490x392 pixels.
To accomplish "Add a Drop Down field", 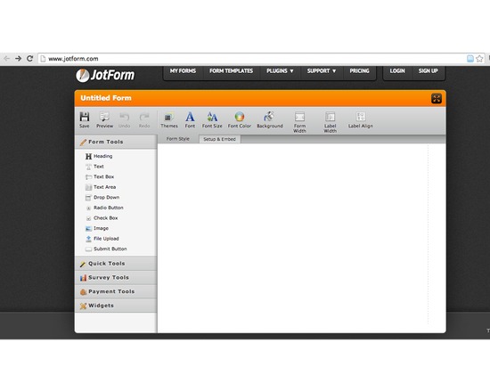I will 102,197.
